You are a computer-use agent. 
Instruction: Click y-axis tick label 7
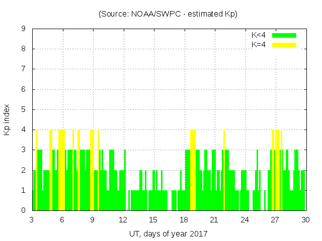coord(23,69)
